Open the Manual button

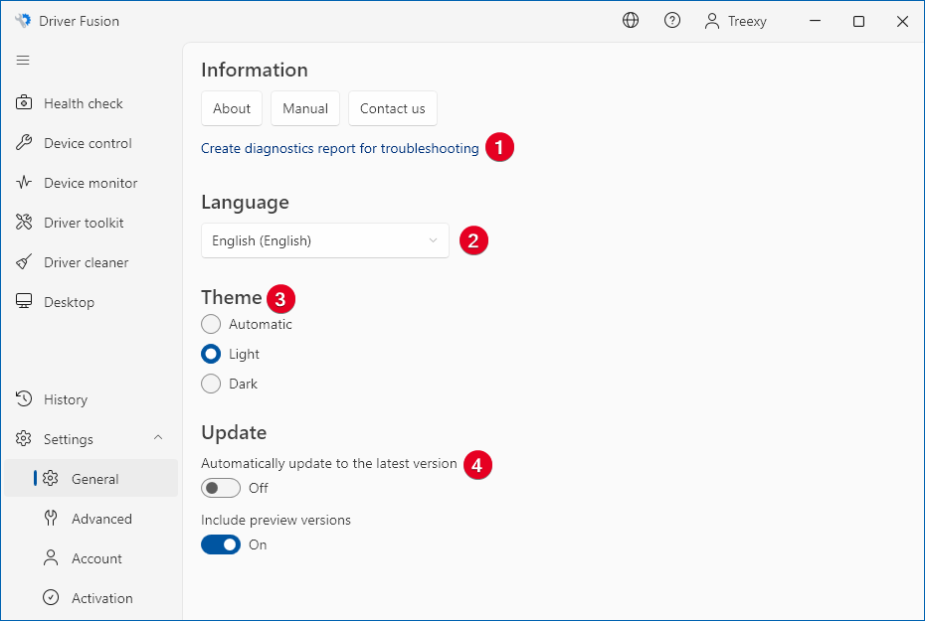coord(305,108)
